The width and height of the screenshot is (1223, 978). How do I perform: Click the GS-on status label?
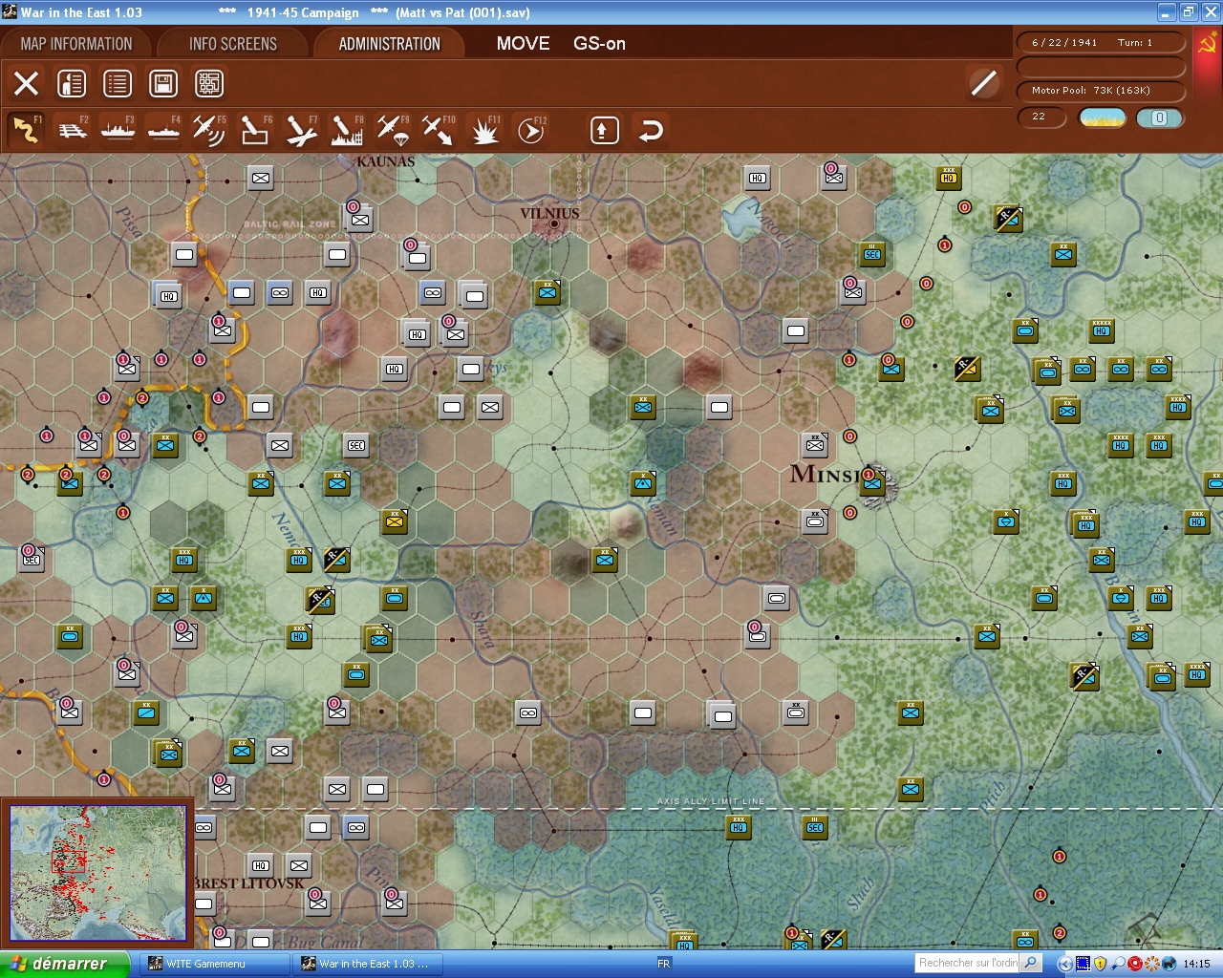pos(599,44)
